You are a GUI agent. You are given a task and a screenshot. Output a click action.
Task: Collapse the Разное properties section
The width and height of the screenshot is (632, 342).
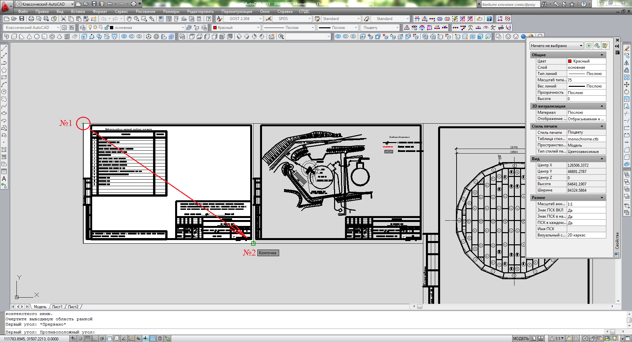point(602,198)
